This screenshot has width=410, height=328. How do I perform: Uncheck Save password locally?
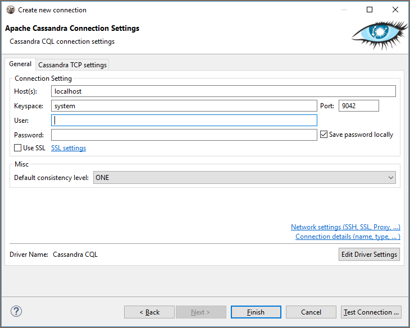click(x=324, y=135)
